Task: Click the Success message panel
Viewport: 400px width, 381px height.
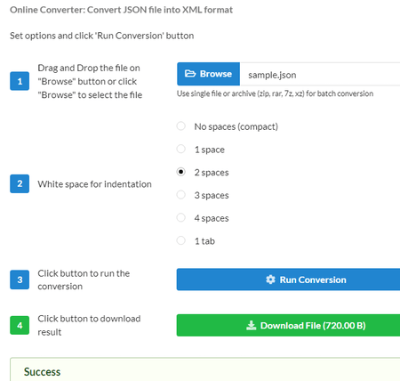Action: click(x=205, y=369)
